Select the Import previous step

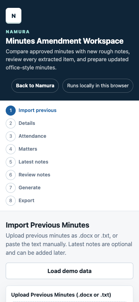(31, 110)
